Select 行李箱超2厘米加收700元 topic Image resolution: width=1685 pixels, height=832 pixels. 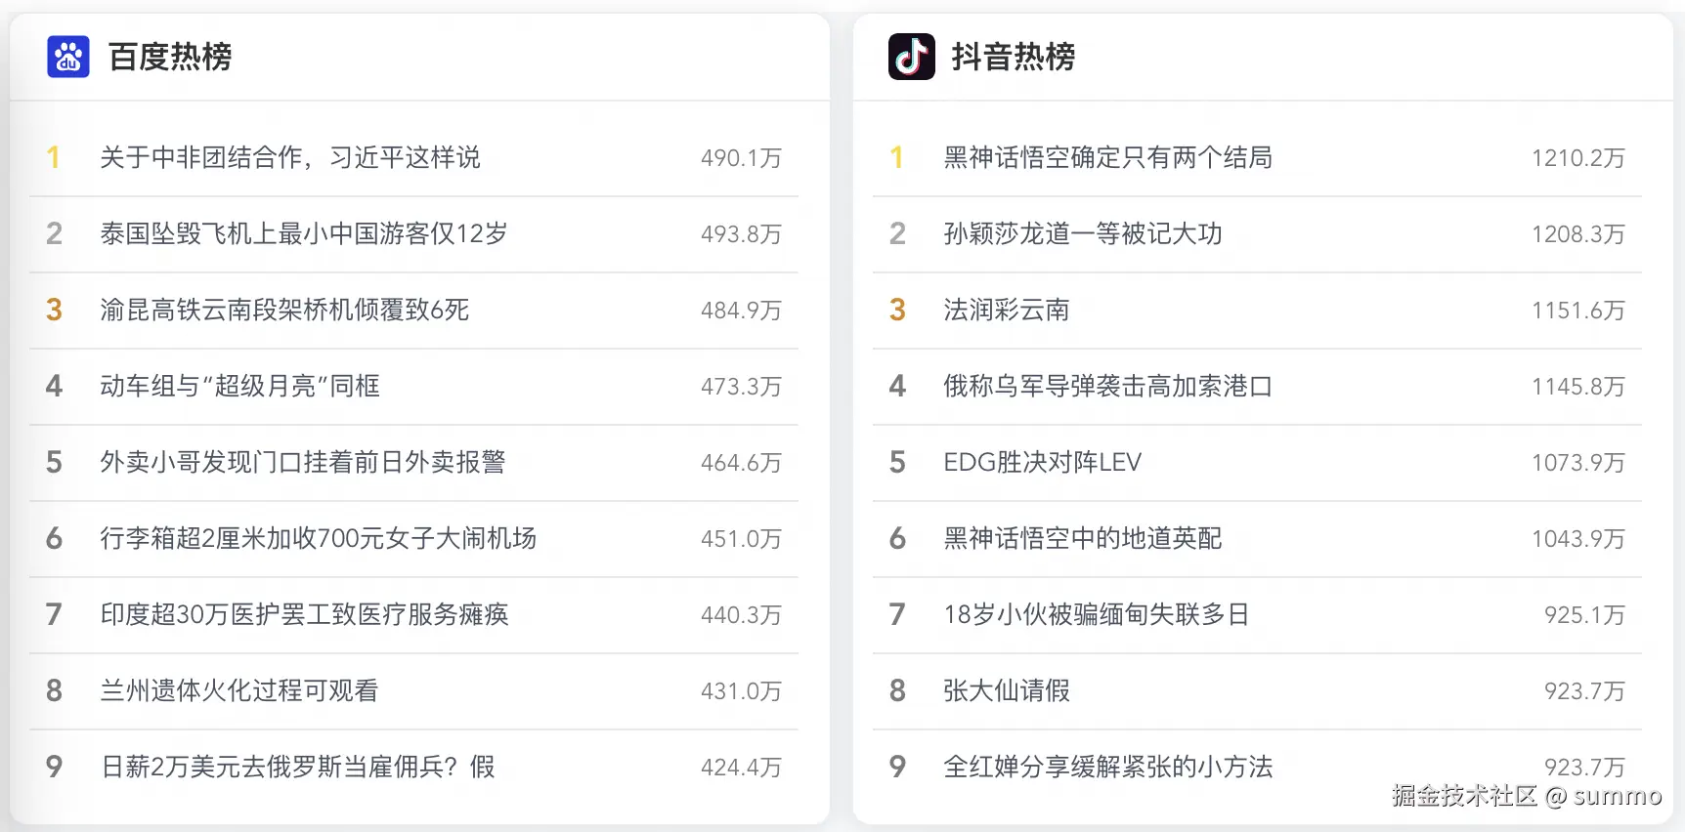(318, 538)
